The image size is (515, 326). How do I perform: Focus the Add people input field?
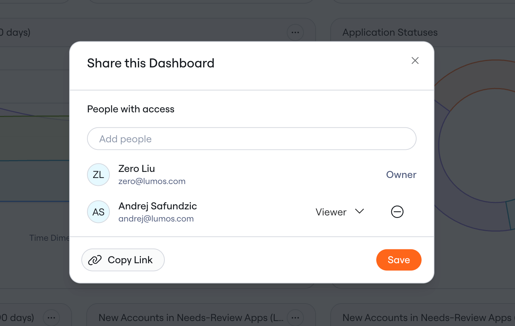coord(252,139)
